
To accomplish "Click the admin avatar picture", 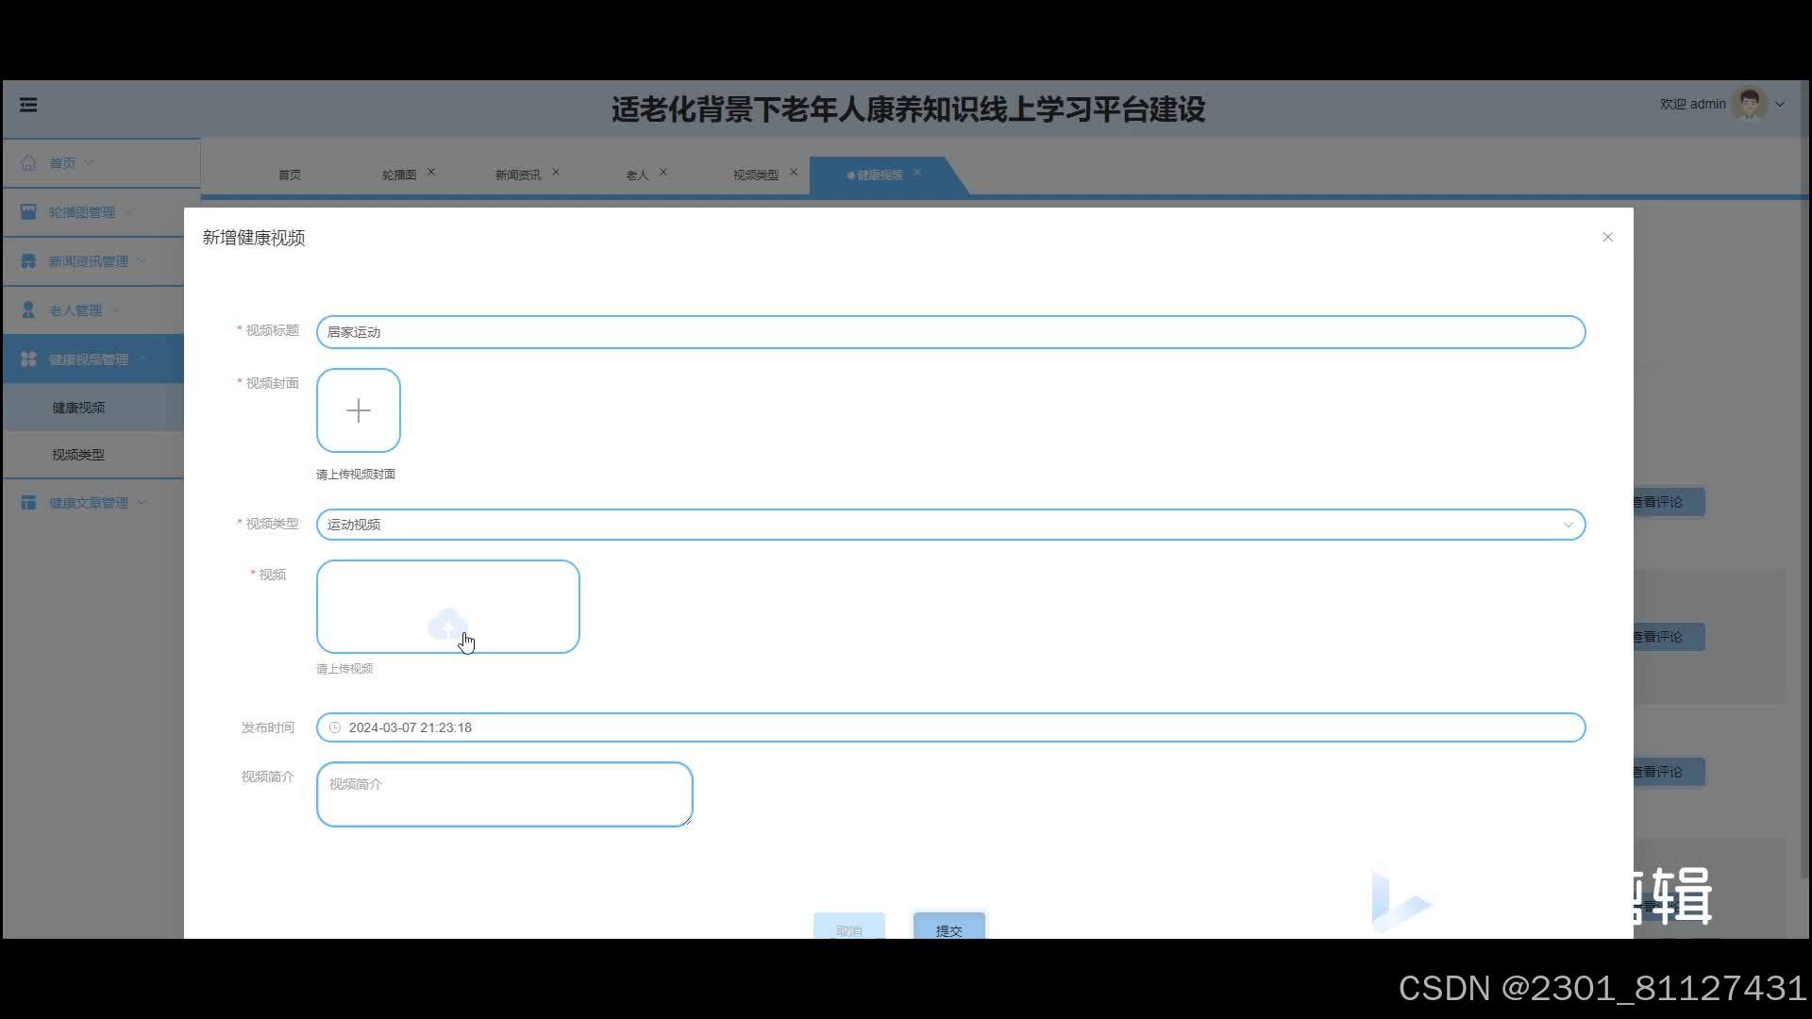I will (x=1749, y=104).
